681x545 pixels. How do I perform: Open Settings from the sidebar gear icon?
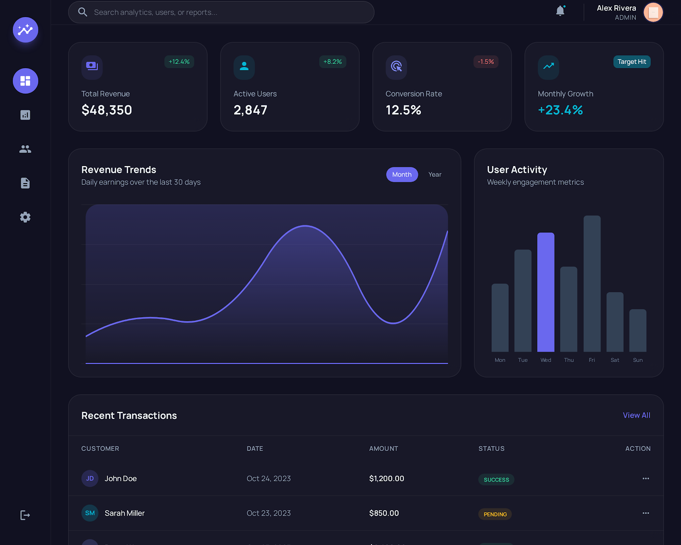click(x=25, y=217)
